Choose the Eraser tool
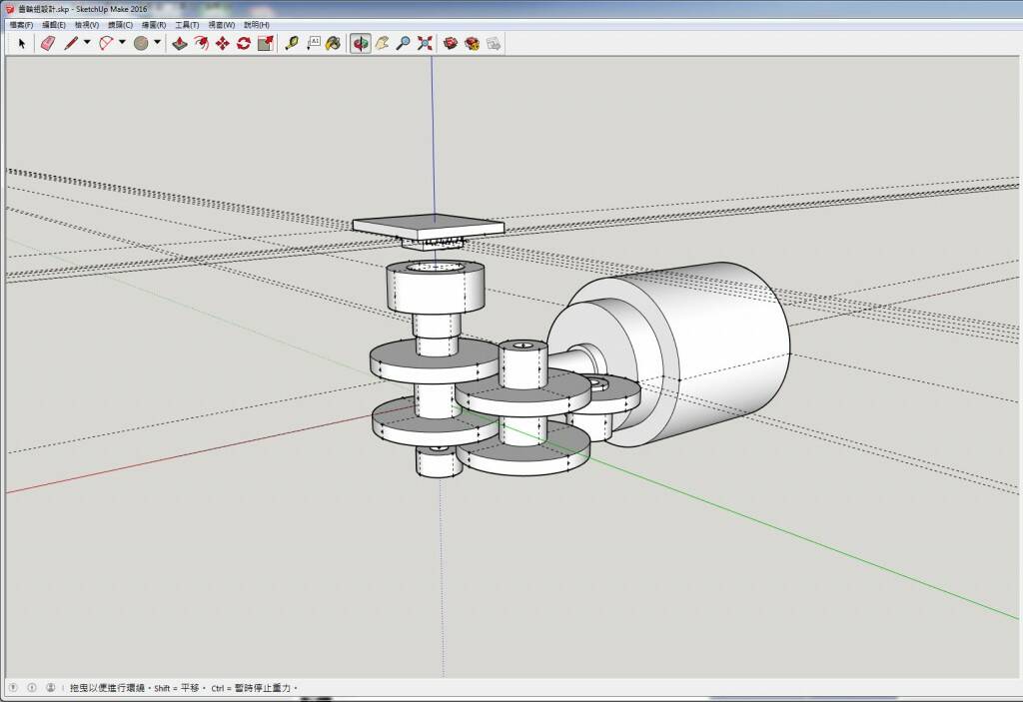The image size is (1023, 702). 48,44
